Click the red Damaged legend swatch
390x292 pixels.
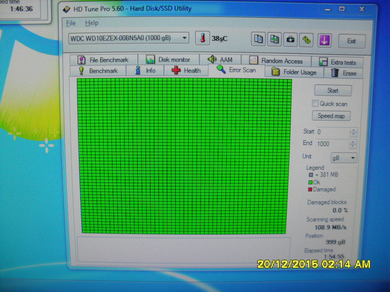point(310,189)
